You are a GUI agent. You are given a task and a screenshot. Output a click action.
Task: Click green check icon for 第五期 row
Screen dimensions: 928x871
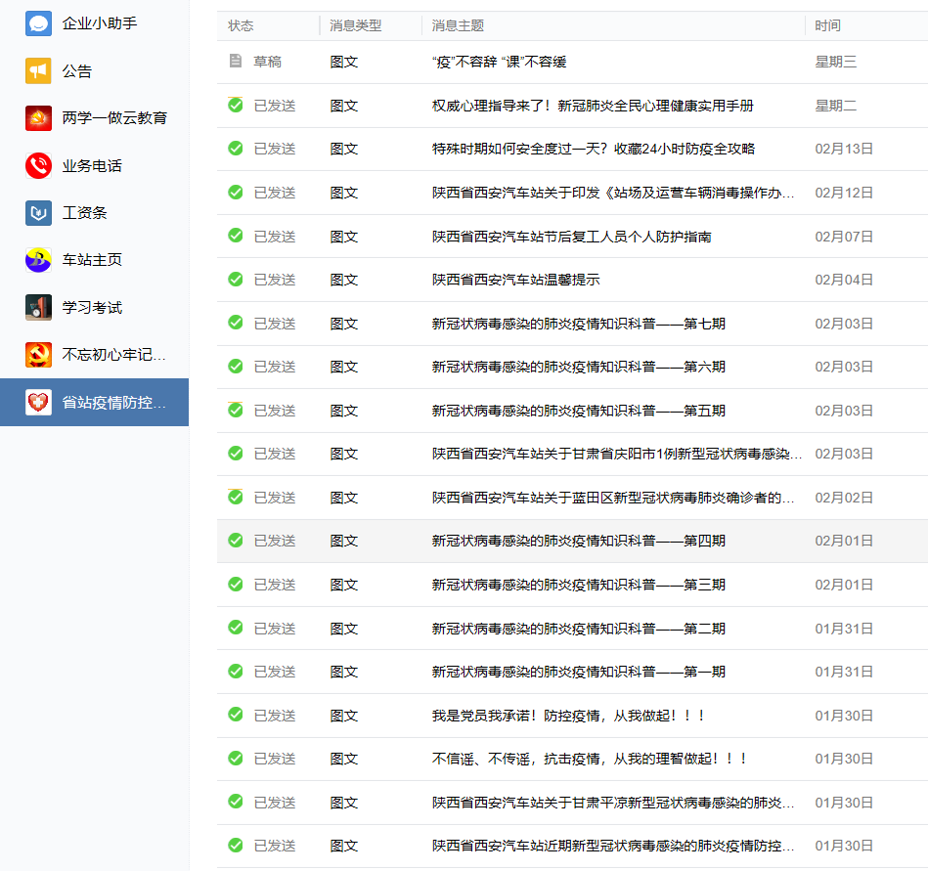pos(236,410)
